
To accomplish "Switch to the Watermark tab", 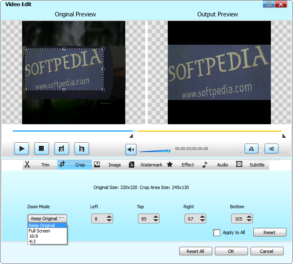I will [x=146, y=165].
